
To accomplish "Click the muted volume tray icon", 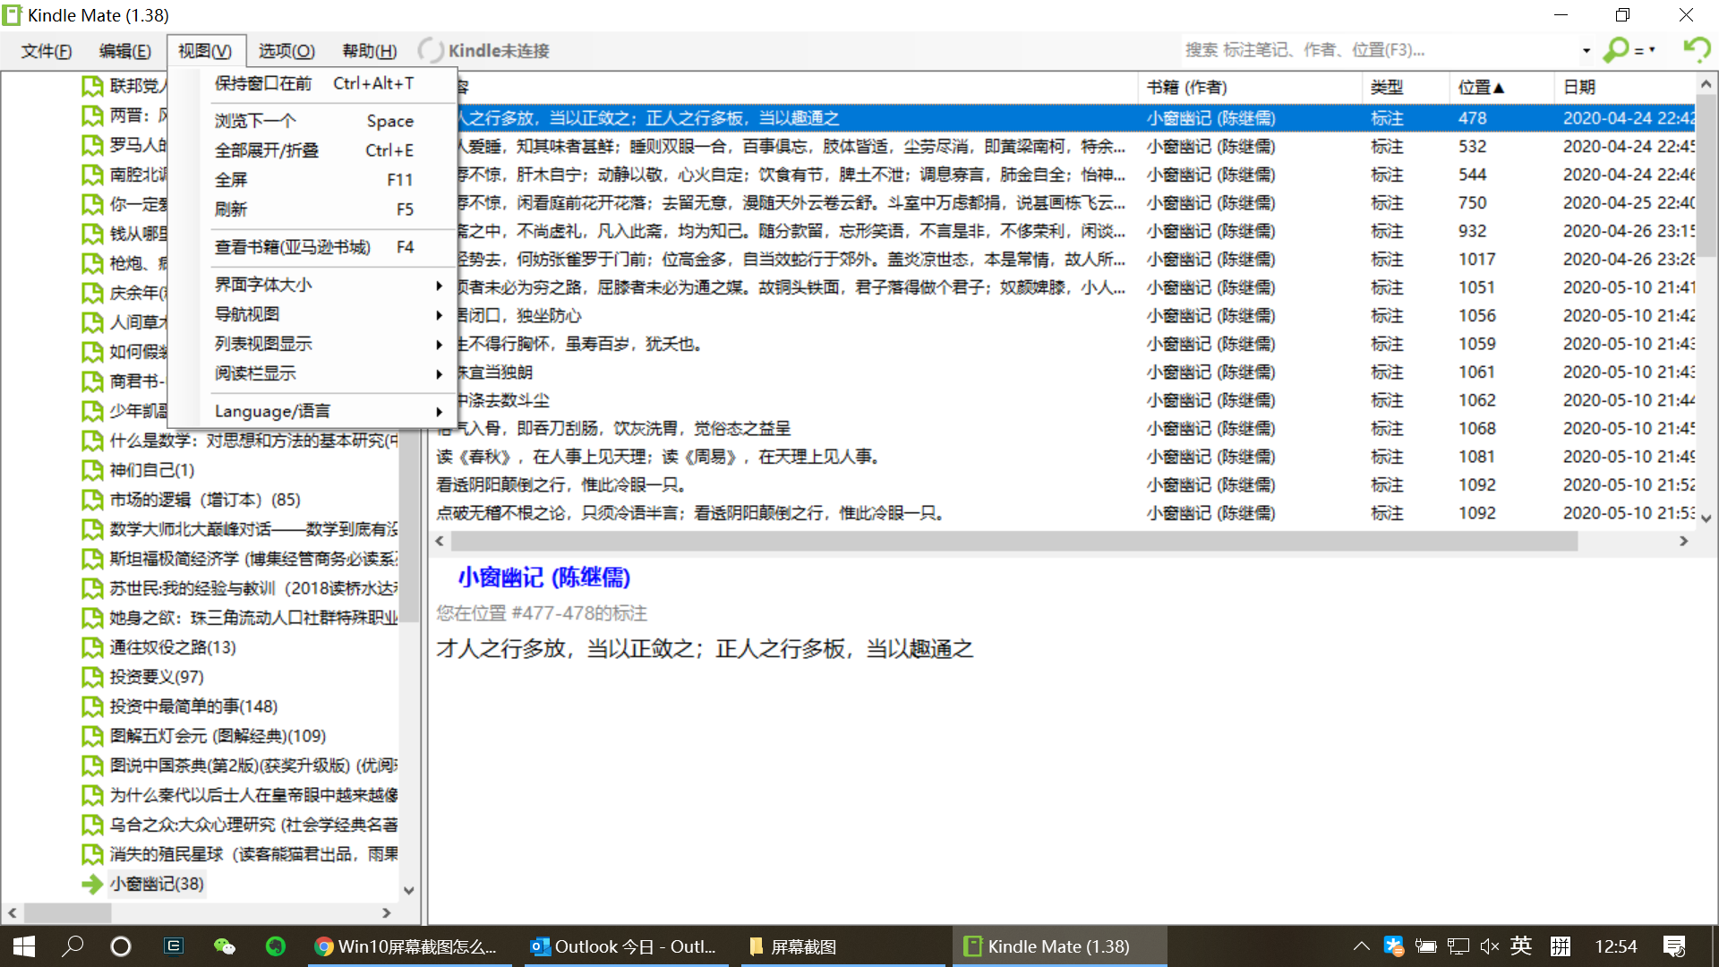I will (1490, 946).
